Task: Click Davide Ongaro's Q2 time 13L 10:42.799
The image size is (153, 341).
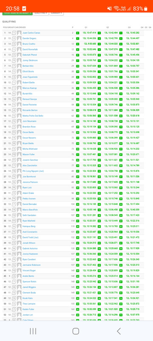Action: 111,38
